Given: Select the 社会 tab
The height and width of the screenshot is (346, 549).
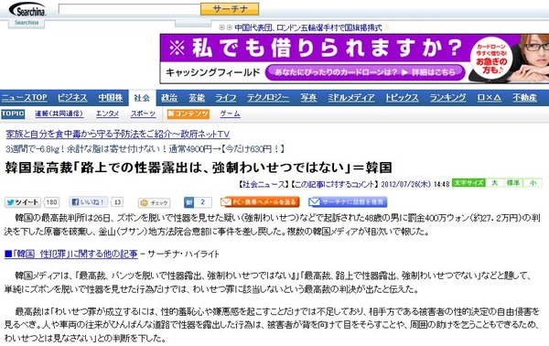Looking at the screenshot, I should tap(142, 98).
